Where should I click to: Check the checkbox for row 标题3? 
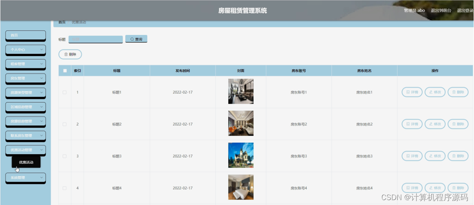pyautogui.click(x=65, y=156)
